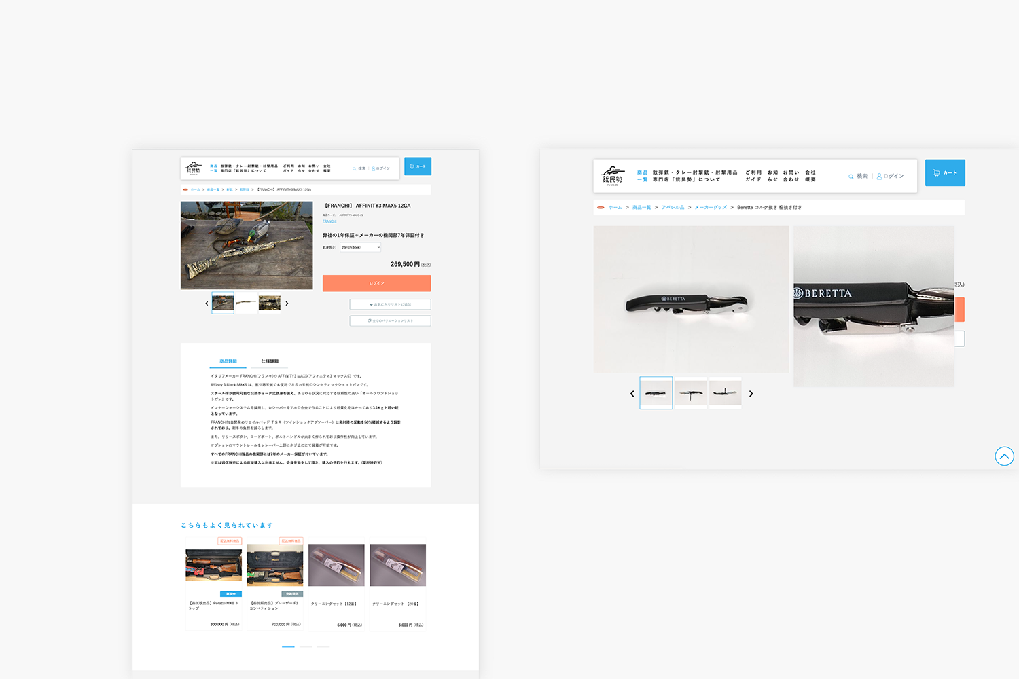Click the left chevron on the FRANCHI image gallery
This screenshot has height=679, width=1019.
(207, 303)
